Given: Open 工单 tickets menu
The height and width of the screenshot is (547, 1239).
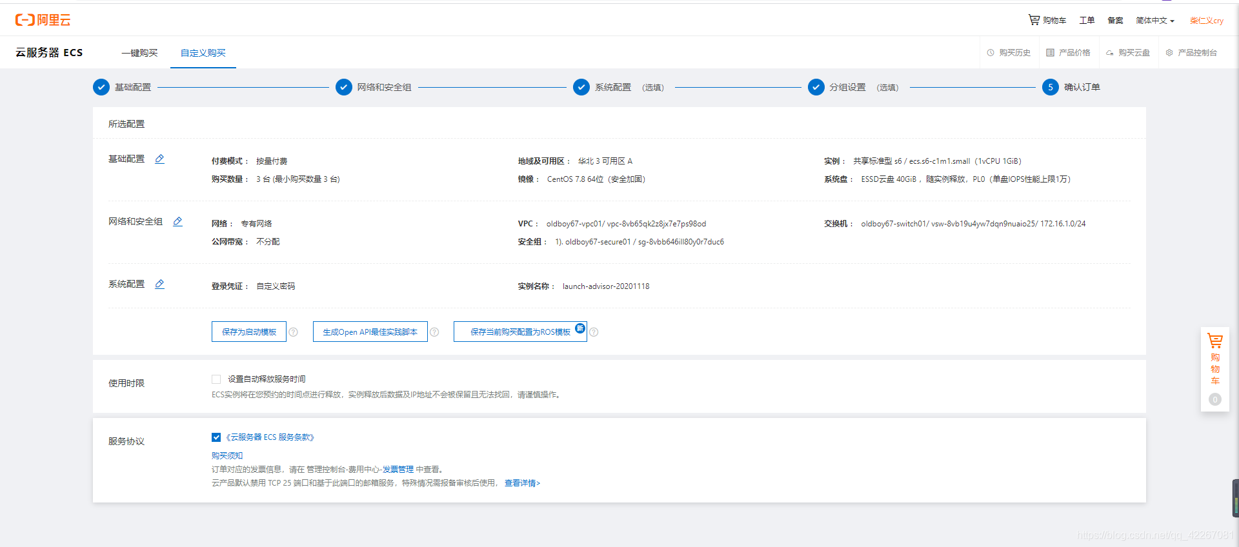Looking at the screenshot, I should click(x=1087, y=21).
